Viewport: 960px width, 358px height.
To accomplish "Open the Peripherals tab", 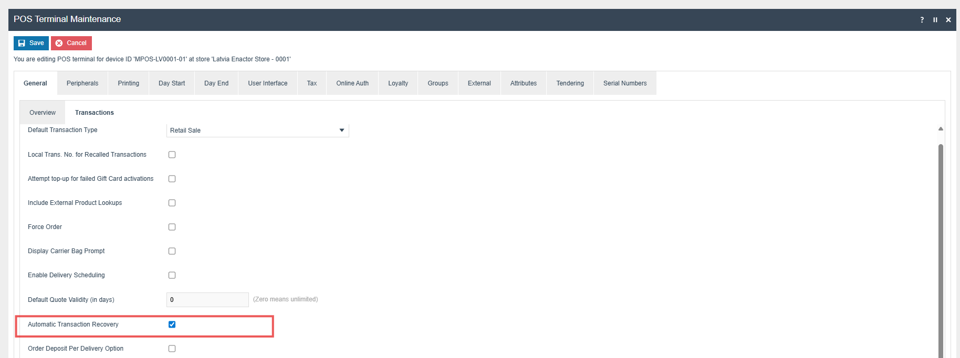I will coord(82,83).
